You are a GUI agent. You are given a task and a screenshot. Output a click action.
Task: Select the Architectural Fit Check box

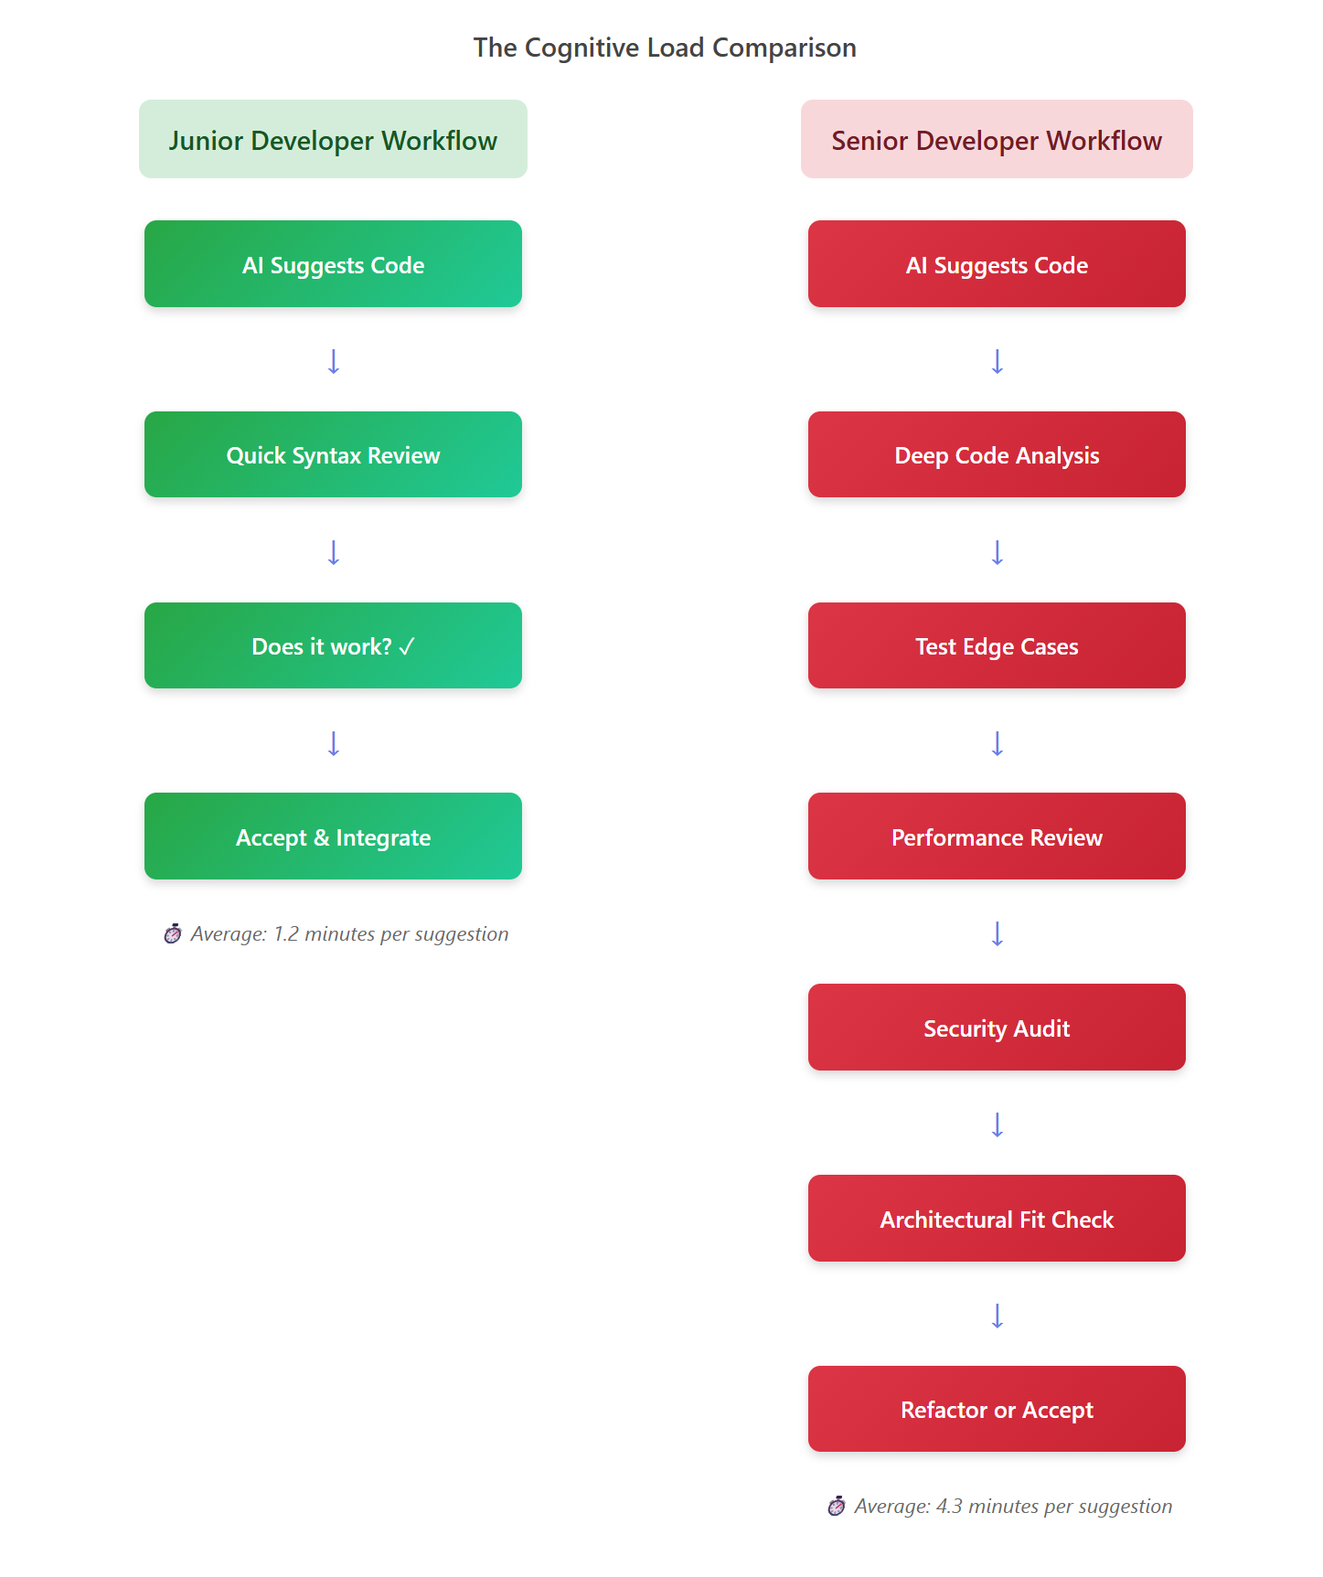coord(997,1219)
